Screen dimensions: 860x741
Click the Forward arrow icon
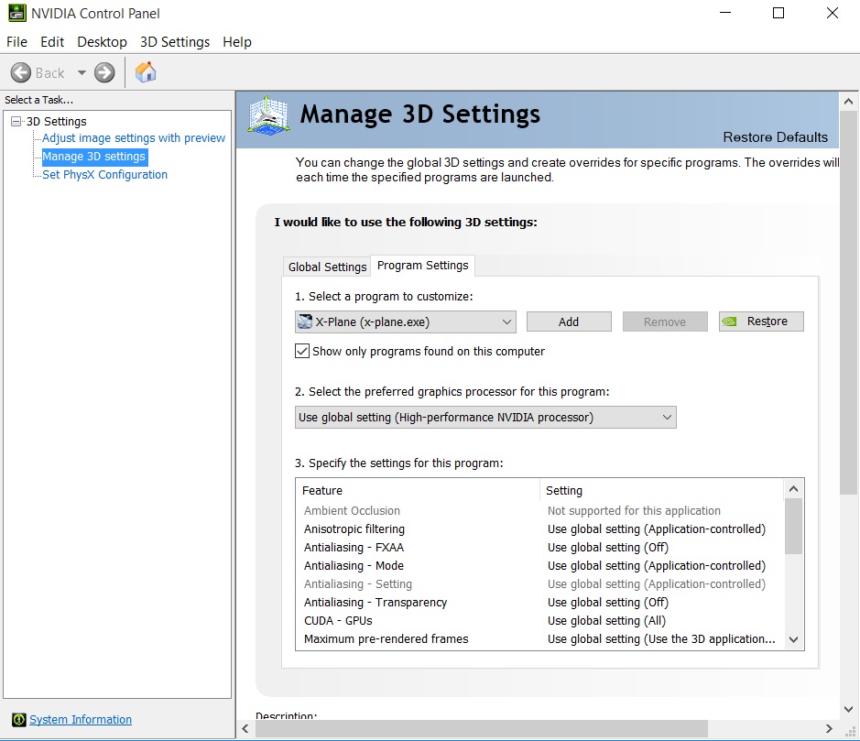(x=104, y=72)
